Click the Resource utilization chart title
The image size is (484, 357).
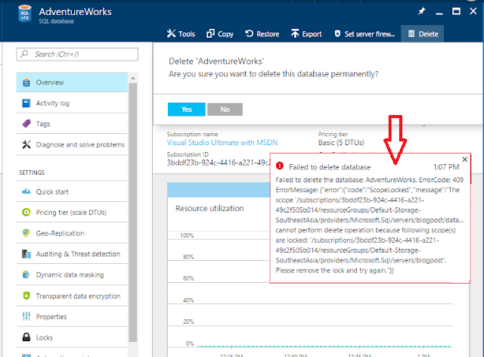pos(209,209)
